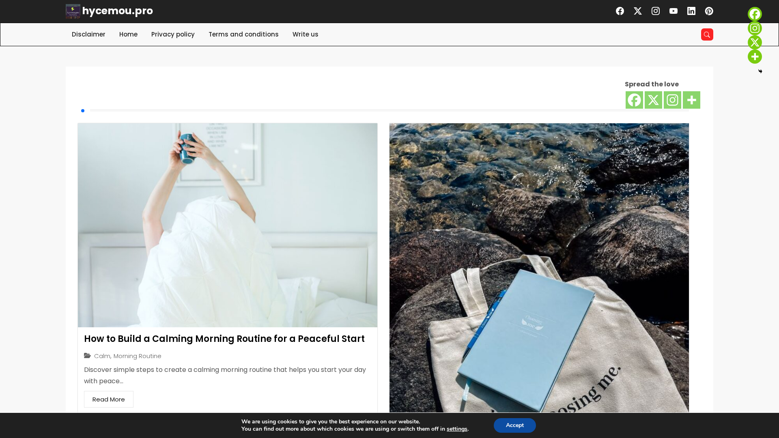This screenshot has width=779, height=438.
Task: Open the Calm category link
Action: pyautogui.click(x=102, y=356)
